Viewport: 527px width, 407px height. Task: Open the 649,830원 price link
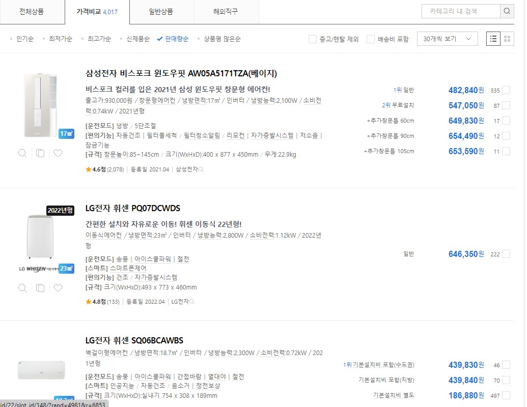(466, 121)
